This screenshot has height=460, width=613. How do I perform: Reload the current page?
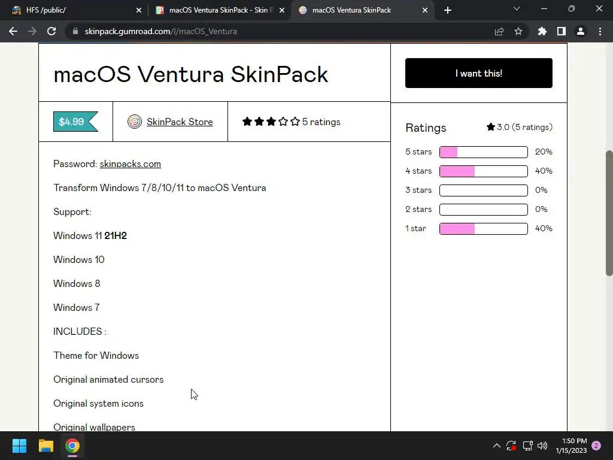pyautogui.click(x=51, y=31)
